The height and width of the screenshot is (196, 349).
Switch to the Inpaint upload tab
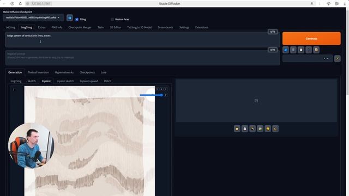tap(89, 81)
